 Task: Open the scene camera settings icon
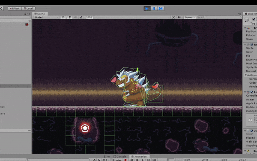click(x=180, y=17)
